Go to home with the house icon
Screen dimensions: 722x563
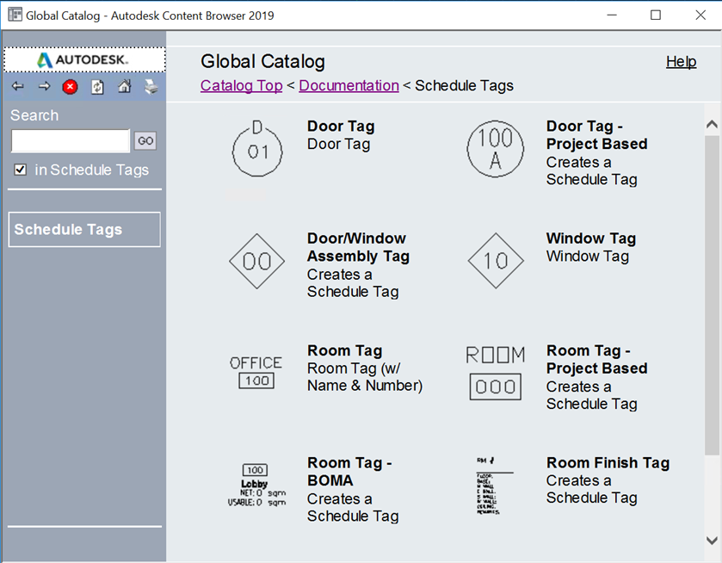tap(124, 87)
